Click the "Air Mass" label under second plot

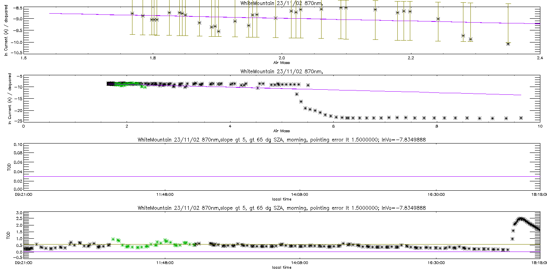281,131
